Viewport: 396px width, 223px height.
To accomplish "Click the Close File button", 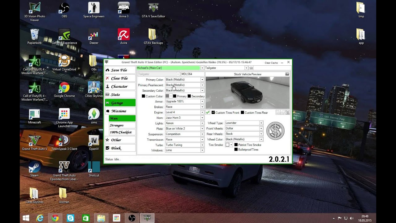I will pos(120,78).
